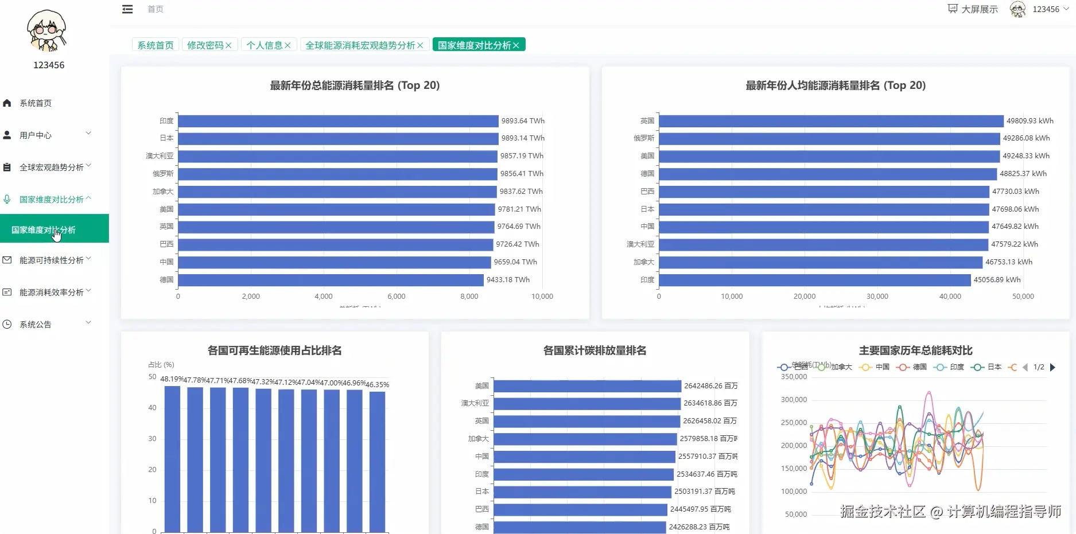
Task: Click the user avatar in top right corner
Action: (1017, 9)
